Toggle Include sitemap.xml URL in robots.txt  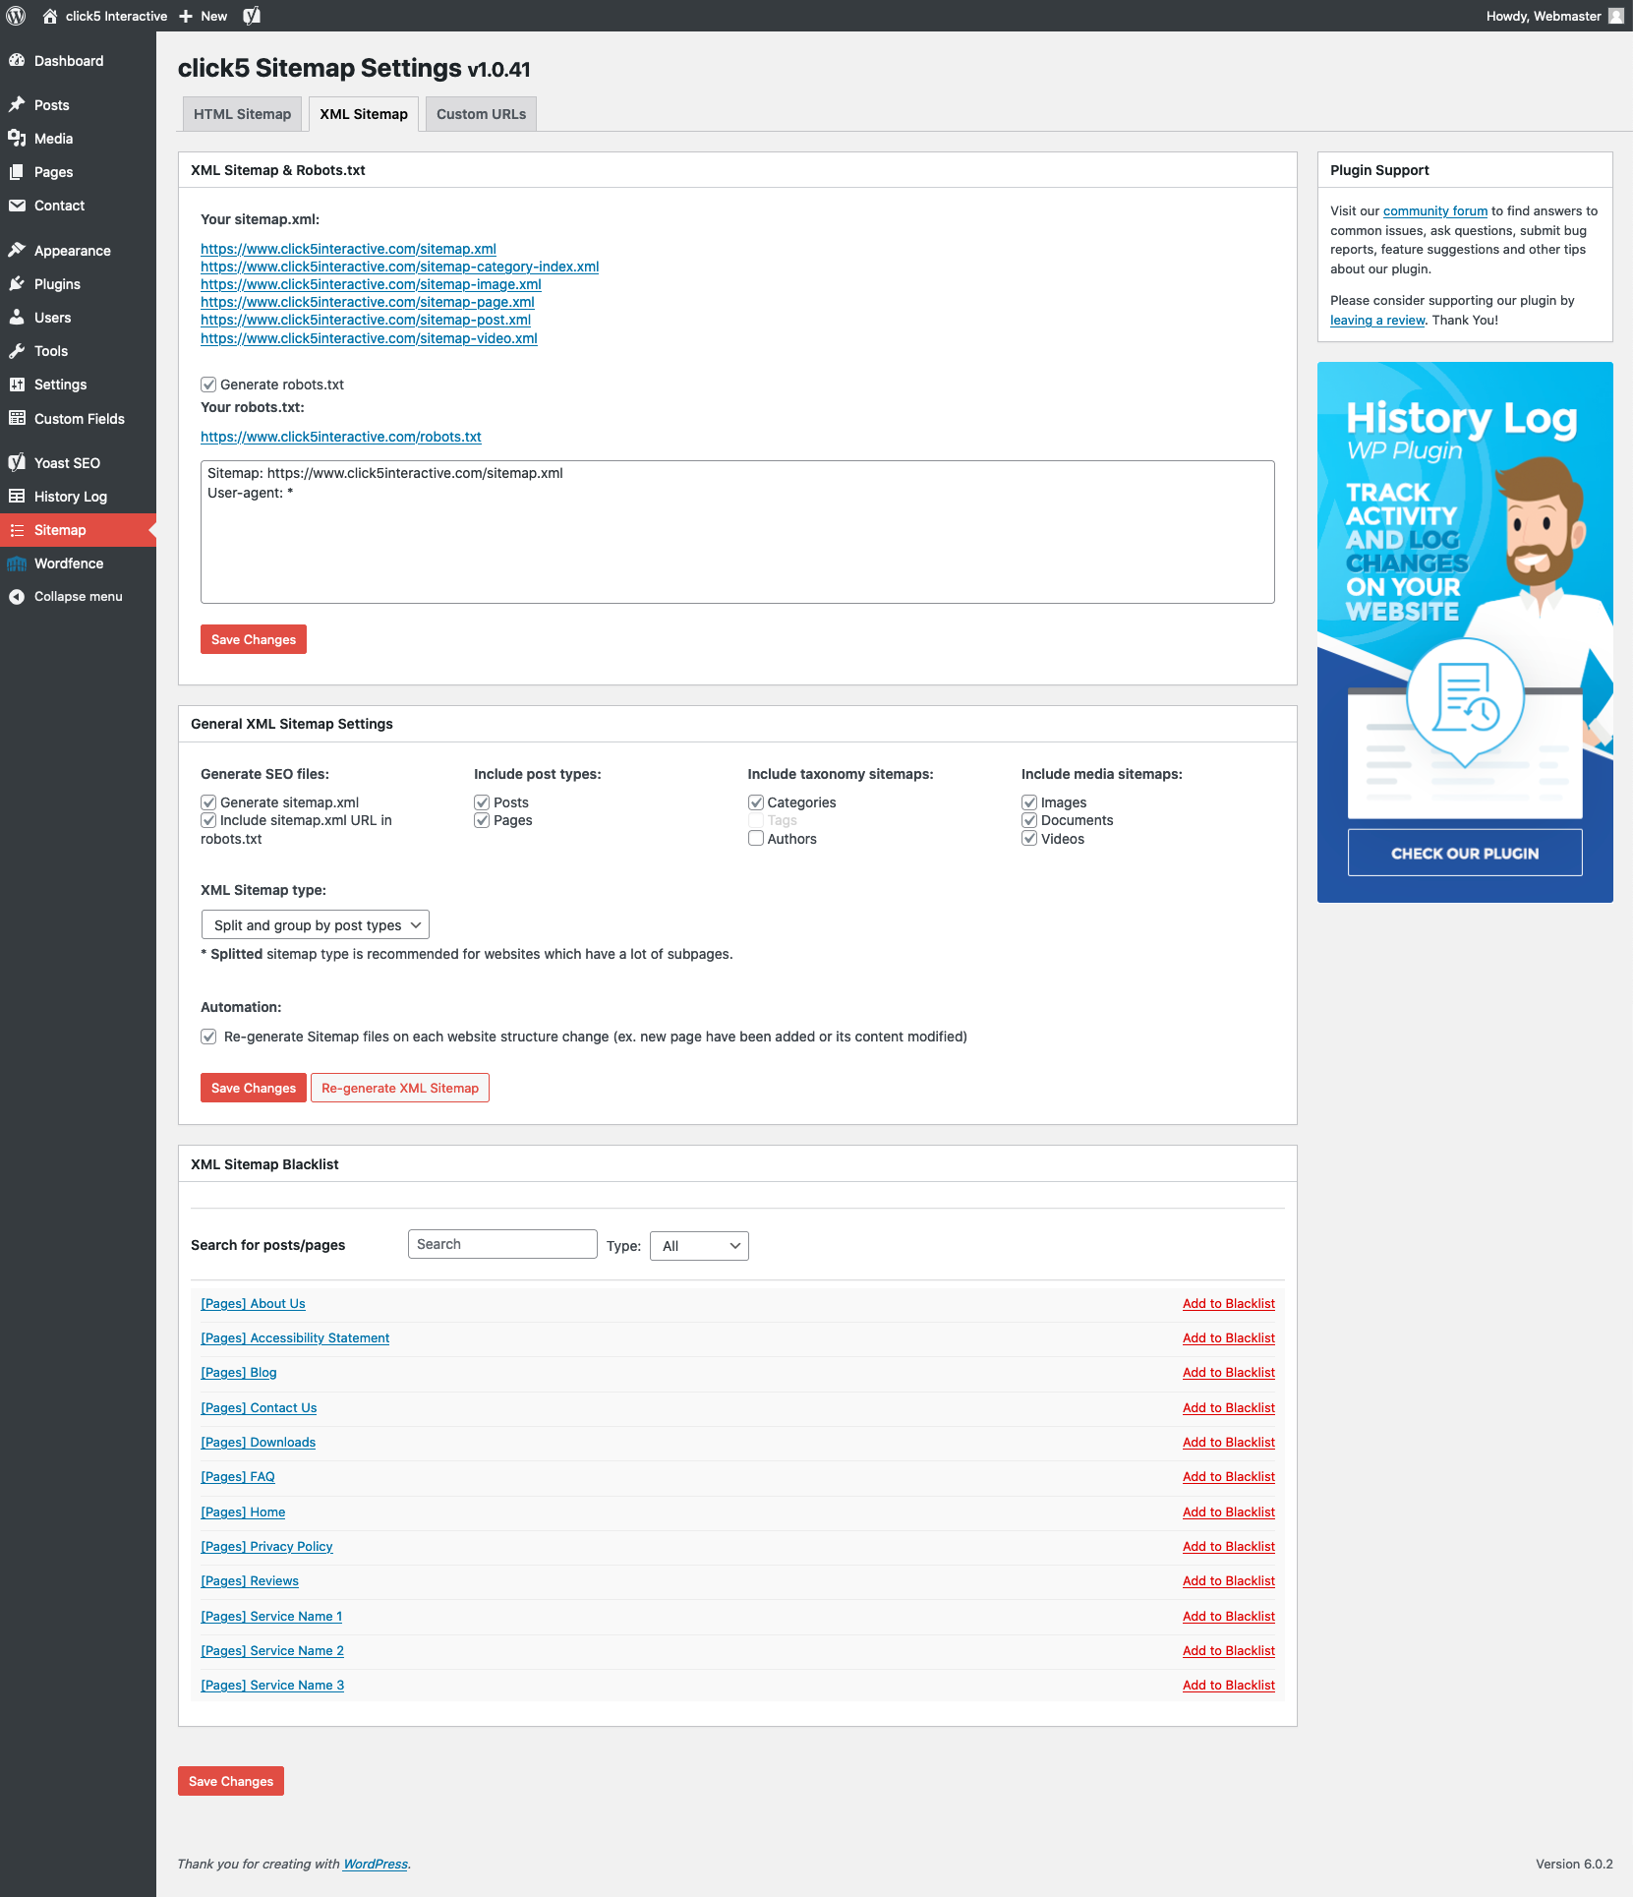tap(208, 820)
